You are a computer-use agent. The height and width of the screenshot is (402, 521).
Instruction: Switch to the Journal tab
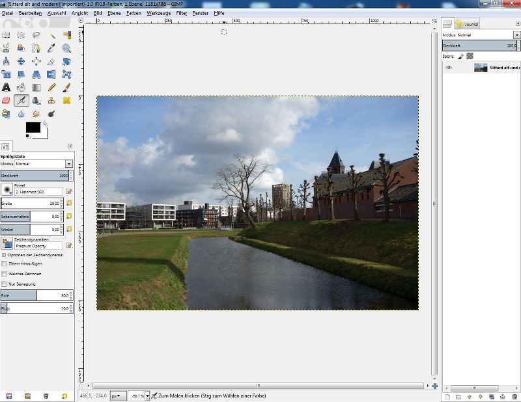467,24
